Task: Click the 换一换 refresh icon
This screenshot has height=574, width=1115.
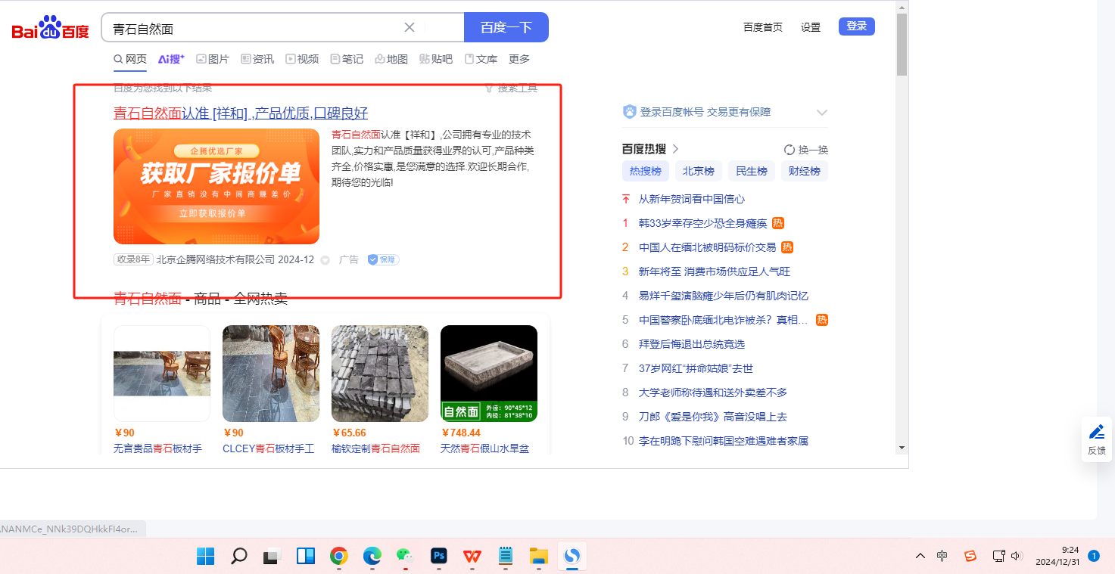Action: point(790,150)
